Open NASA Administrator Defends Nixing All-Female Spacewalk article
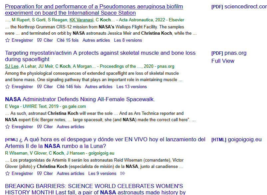267x195 pixels. 80,100
